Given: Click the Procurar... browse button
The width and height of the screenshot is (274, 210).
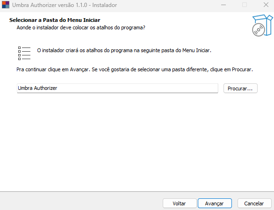Looking at the screenshot, I should pos(240,88).
